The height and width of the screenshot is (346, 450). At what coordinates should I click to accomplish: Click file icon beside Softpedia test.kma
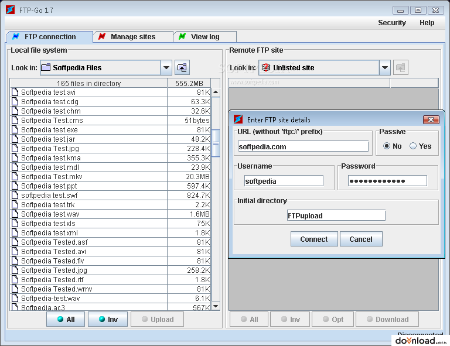point(15,157)
